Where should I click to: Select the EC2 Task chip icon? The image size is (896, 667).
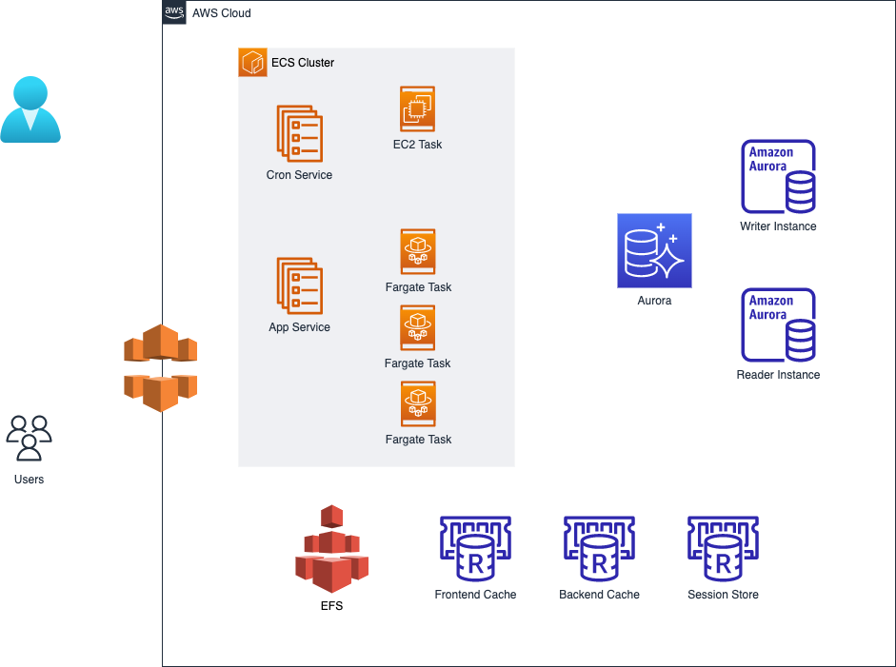point(416,107)
